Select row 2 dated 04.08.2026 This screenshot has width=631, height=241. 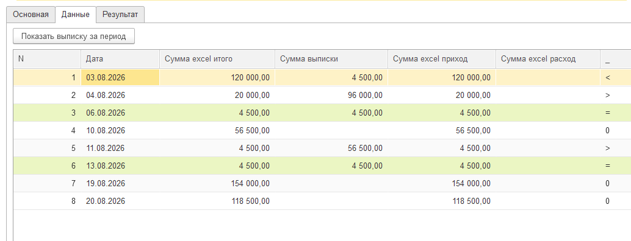(322, 95)
